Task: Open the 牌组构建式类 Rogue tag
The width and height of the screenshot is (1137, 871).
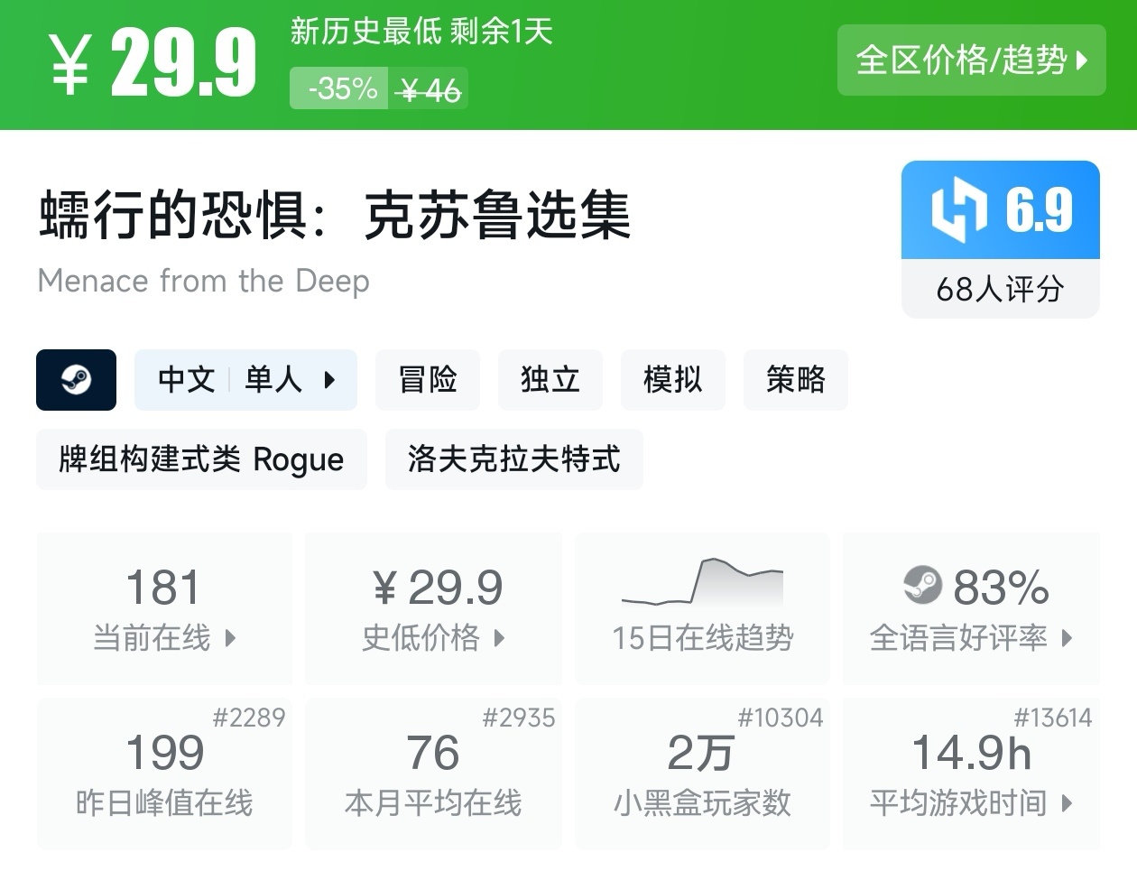Action: click(x=201, y=459)
